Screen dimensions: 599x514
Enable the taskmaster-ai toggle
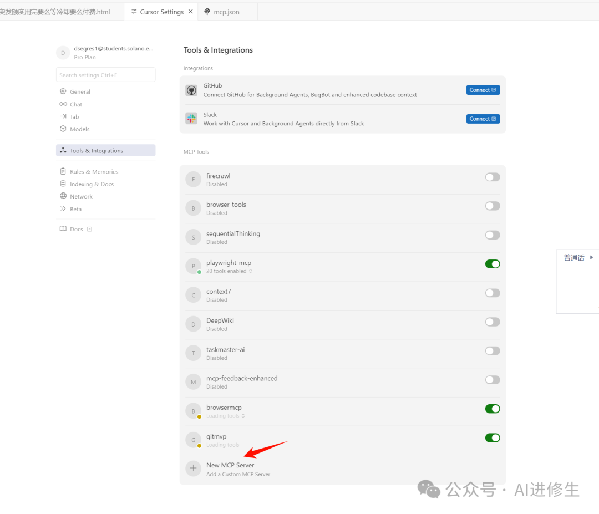(x=493, y=351)
